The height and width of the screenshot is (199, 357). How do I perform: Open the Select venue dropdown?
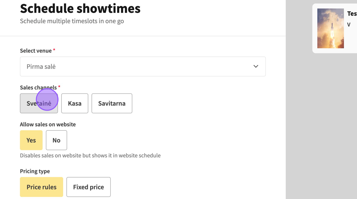click(x=142, y=66)
